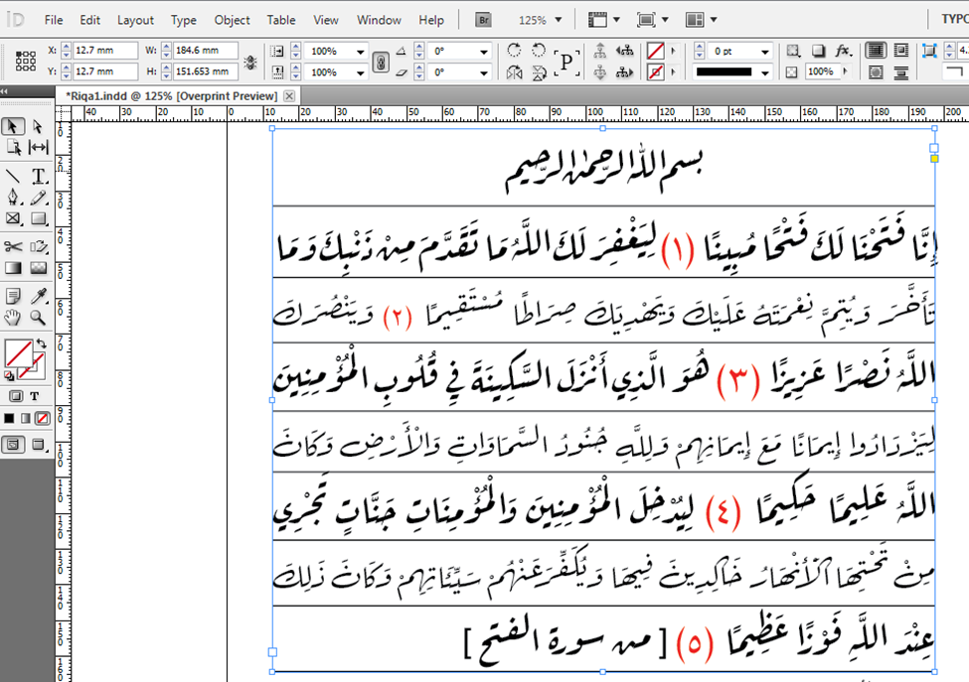The height and width of the screenshot is (682, 969).
Task: Select the Scissors tool
Action: click(12, 247)
